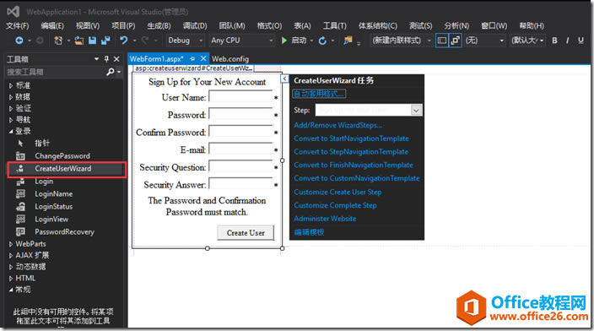594x331 pixels.
Task: Pin the WebForm1.aspx tab
Action: pos(192,58)
